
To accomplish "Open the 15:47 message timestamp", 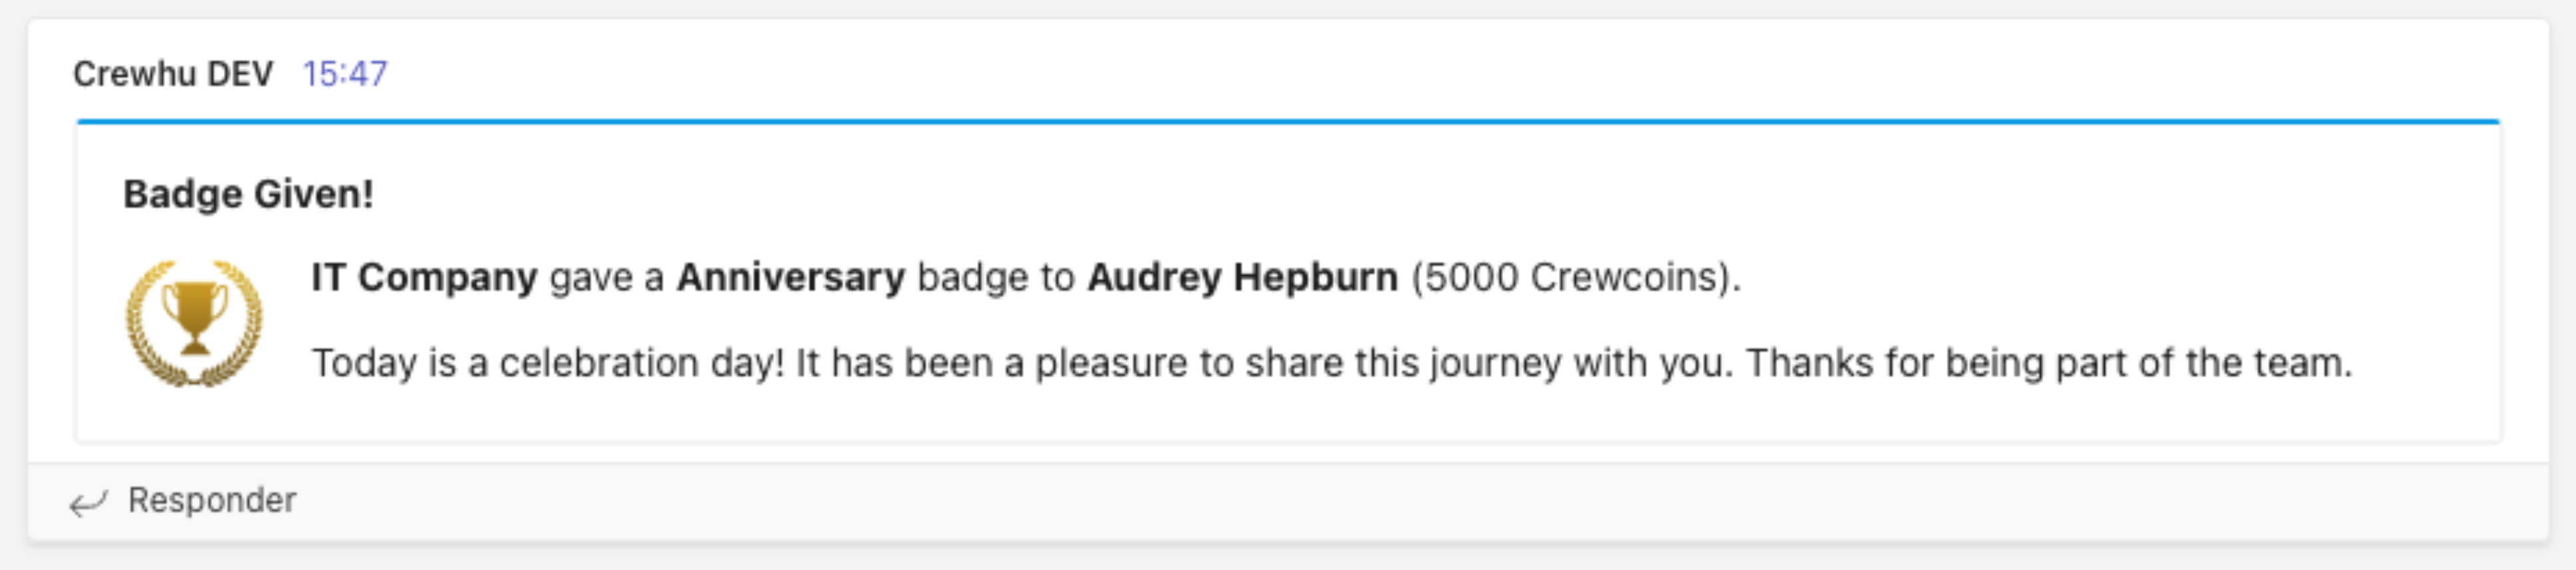I will point(345,74).
